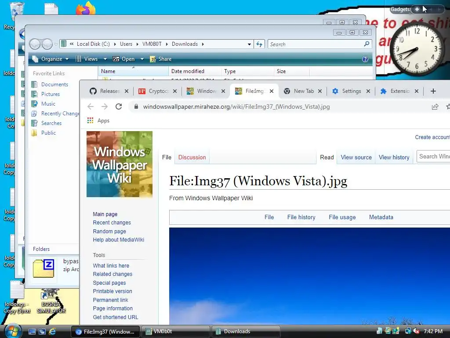
Task: Open the Organize dropdown menu
Action: (51, 59)
